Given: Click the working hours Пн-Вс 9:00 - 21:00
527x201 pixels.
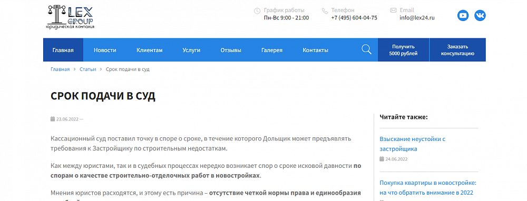Looking at the screenshot, I should pos(286,18).
